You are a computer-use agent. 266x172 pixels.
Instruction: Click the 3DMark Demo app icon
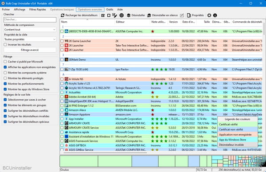[66, 60]
